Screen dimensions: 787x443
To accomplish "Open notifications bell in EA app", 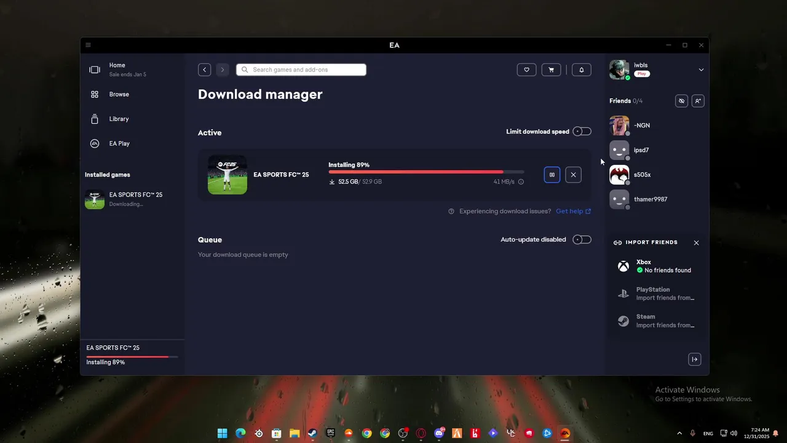I will pyautogui.click(x=582, y=70).
